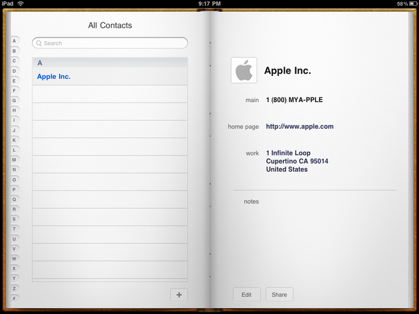This screenshot has width=419, height=314.
Task: Share the Apple Inc. contact
Action: click(280, 294)
